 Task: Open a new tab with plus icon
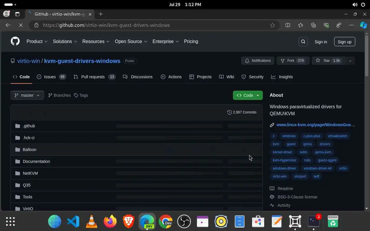pos(101,14)
